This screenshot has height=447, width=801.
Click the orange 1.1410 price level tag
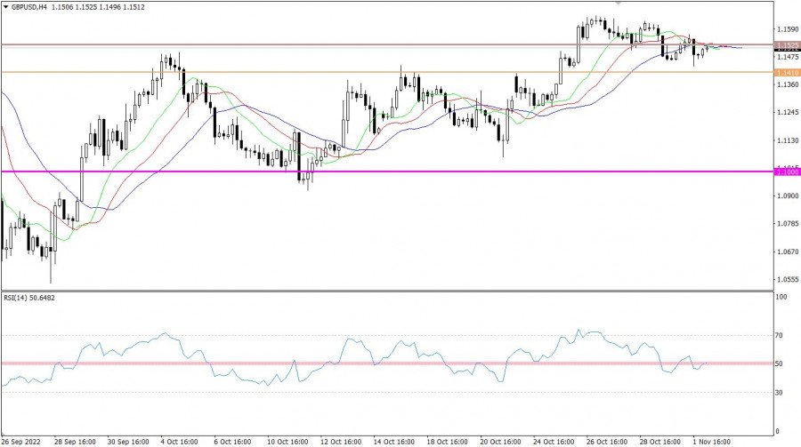786,72
